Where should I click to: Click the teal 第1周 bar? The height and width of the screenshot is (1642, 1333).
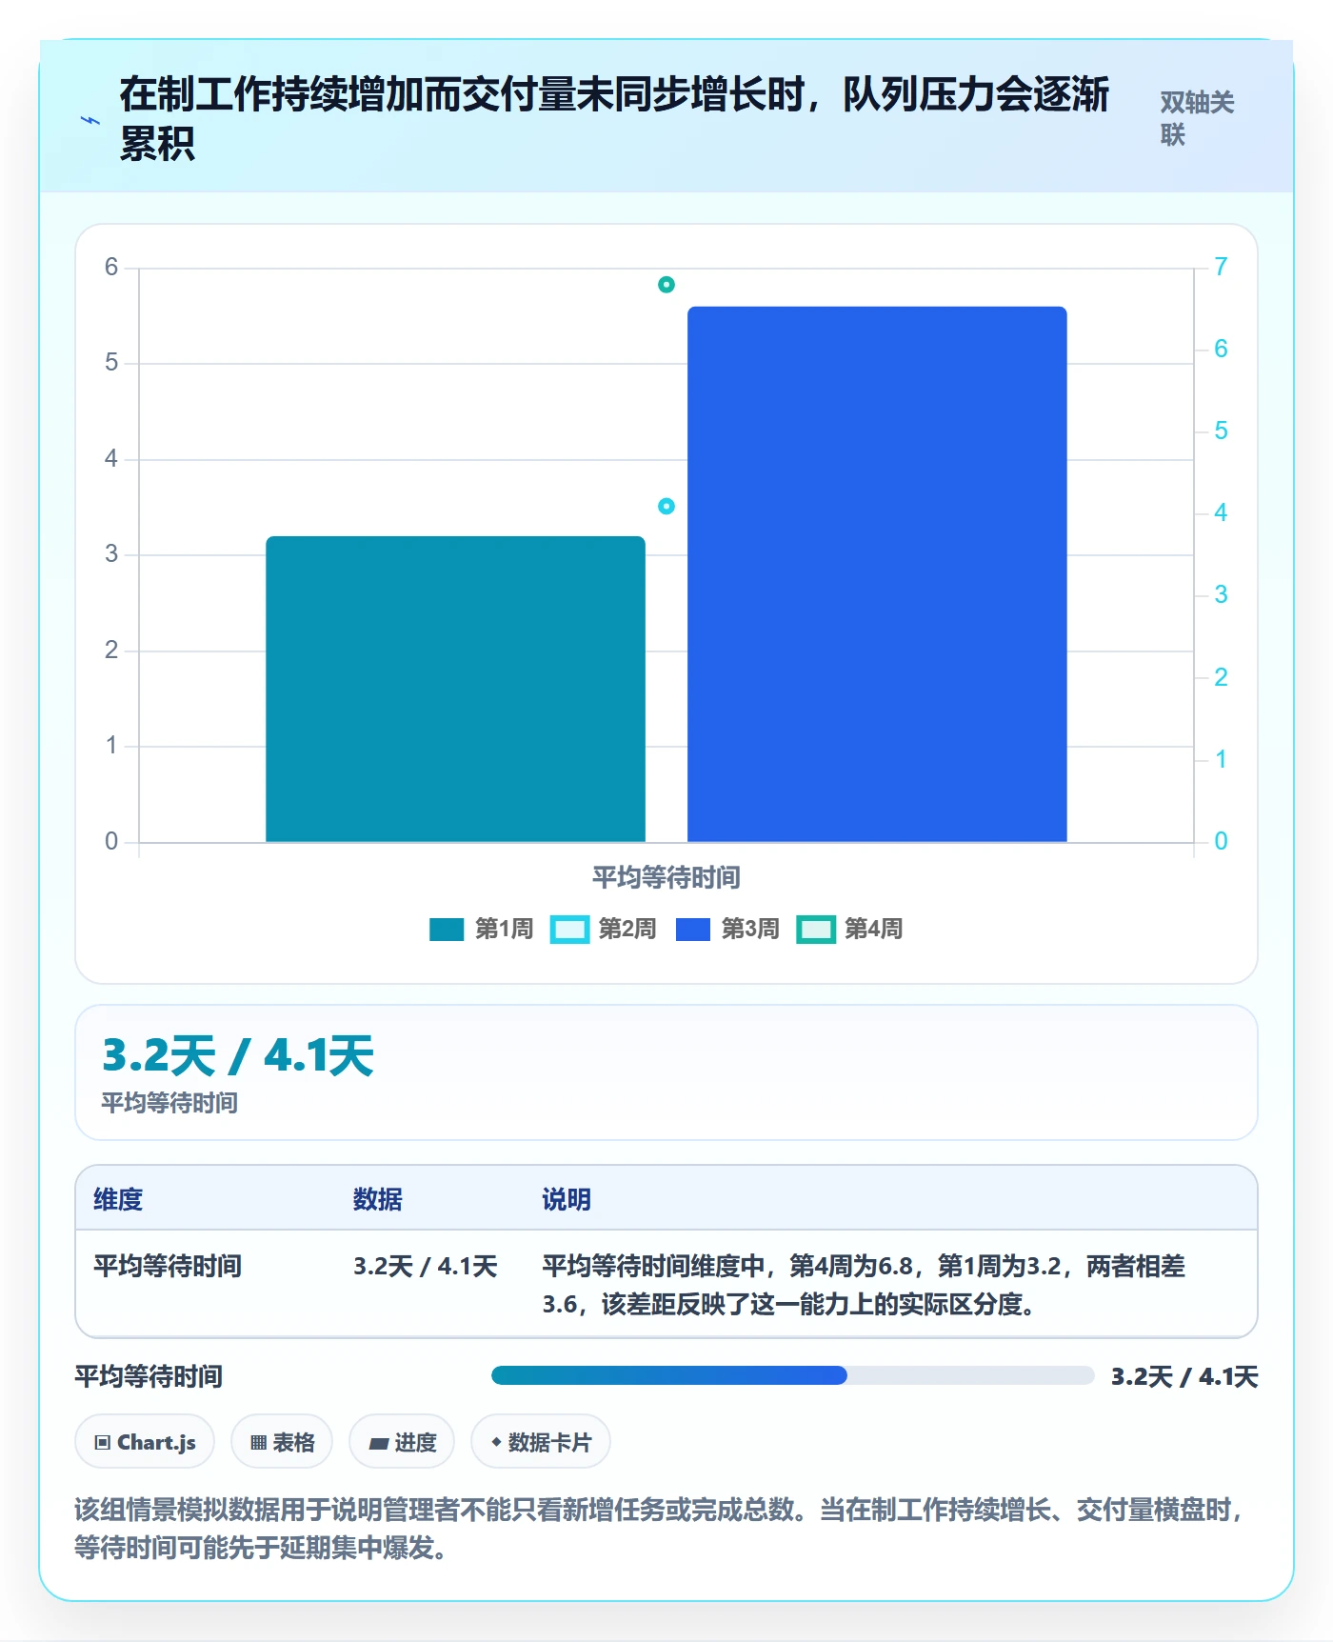click(x=455, y=690)
